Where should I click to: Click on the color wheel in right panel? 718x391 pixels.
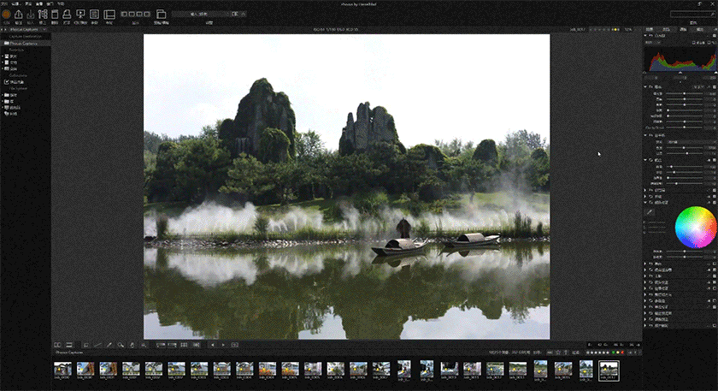(694, 227)
